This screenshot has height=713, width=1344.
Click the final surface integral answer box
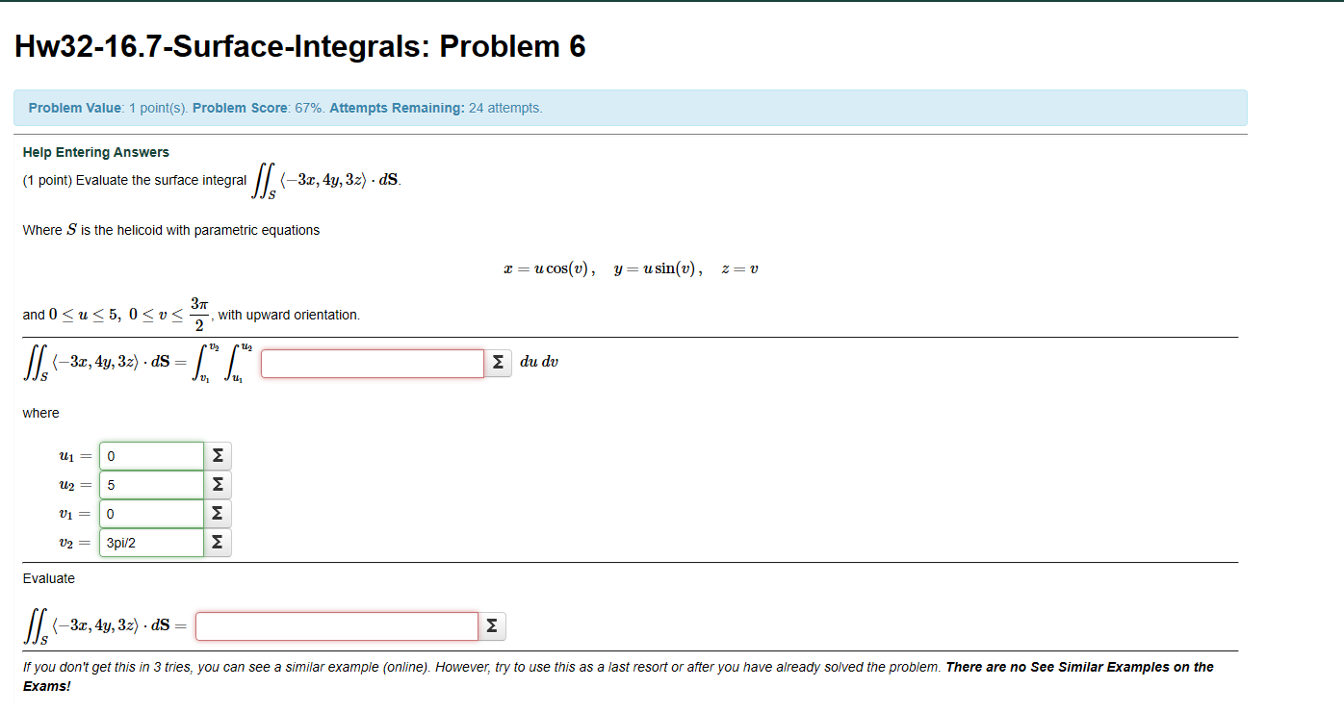click(336, 625)
